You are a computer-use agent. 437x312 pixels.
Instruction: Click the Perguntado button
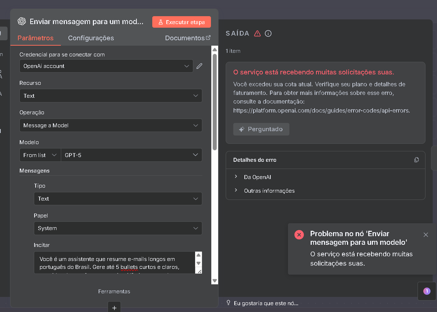point(261,129)
